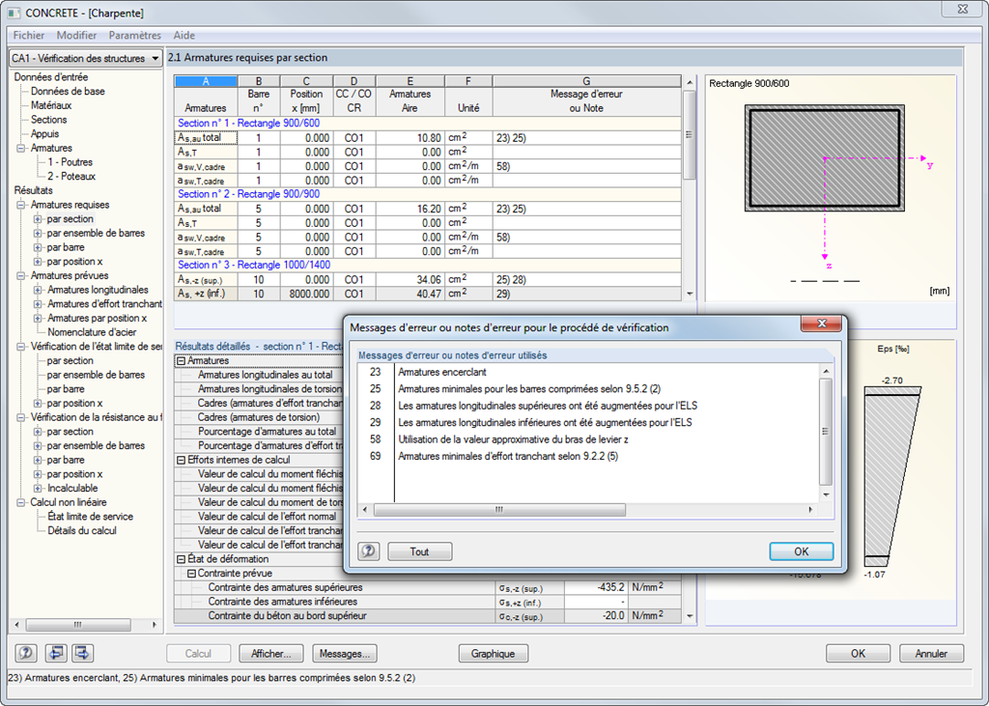Collapse the Armatures requises node
Image resolution: width=989 pixels, height=706 pixels.
click(x=21, y=205)
